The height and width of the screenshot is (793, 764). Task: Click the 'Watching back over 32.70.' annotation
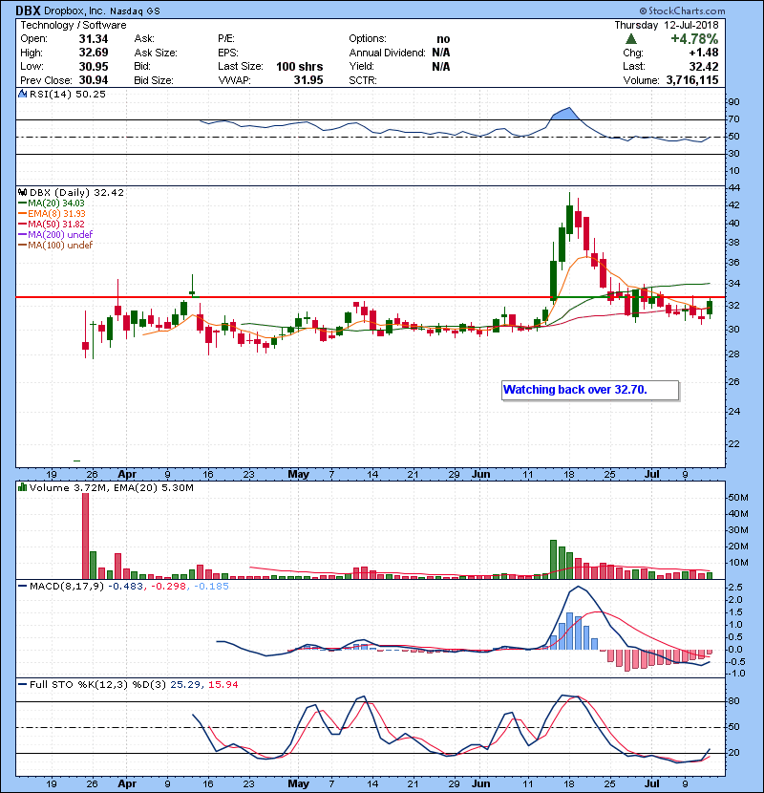point(589,390)
